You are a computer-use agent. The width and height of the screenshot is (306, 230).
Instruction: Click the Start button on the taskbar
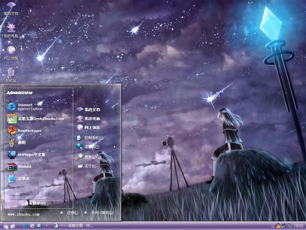pyautogui.click(x=10, y=226)
